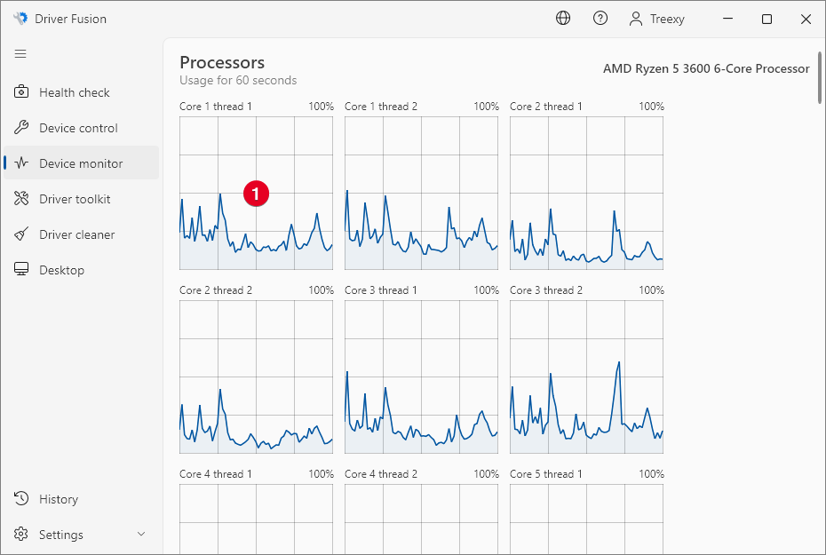Click the 'Core 2 thread 2' label
The image size is (826, 555).
[x=216, y=290]
